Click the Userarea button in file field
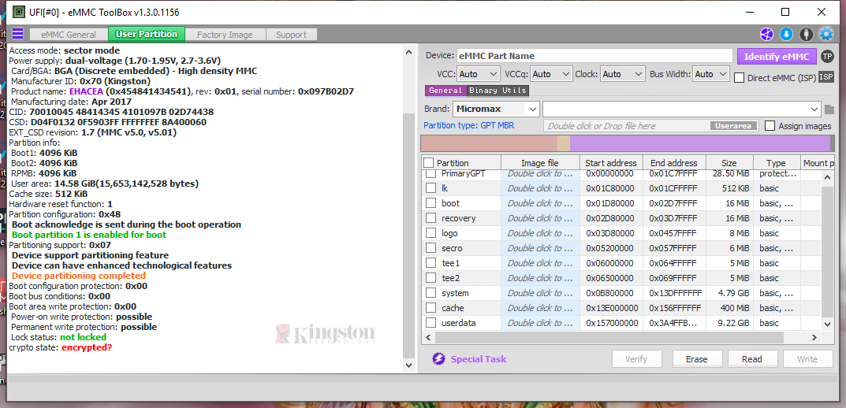 click(733, 125)
